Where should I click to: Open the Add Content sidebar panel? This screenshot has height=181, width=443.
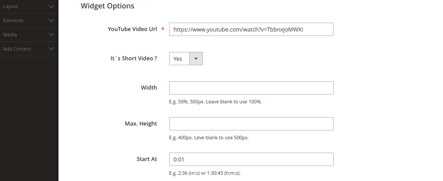(x=29, y=49)
